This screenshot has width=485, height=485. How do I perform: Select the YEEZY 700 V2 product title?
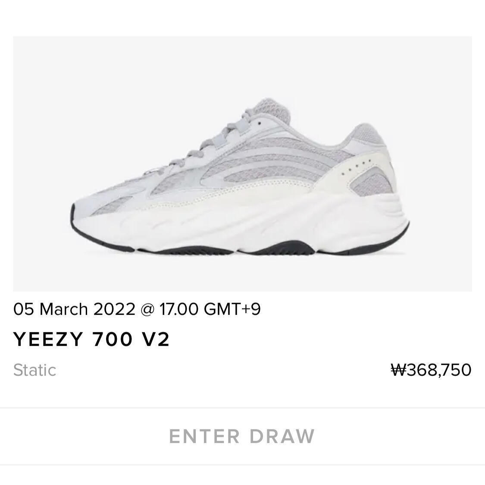coord(91,339)
